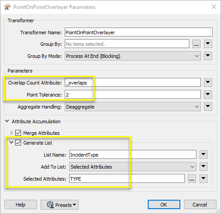Collapse the Generate List section
The width and height of the screenshot is (221, 214).
[x=11, y=142]
